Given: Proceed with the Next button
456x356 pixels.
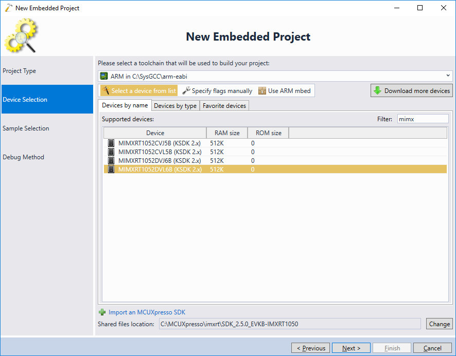Looking at the screenshot, I should [x=351, y=348].
